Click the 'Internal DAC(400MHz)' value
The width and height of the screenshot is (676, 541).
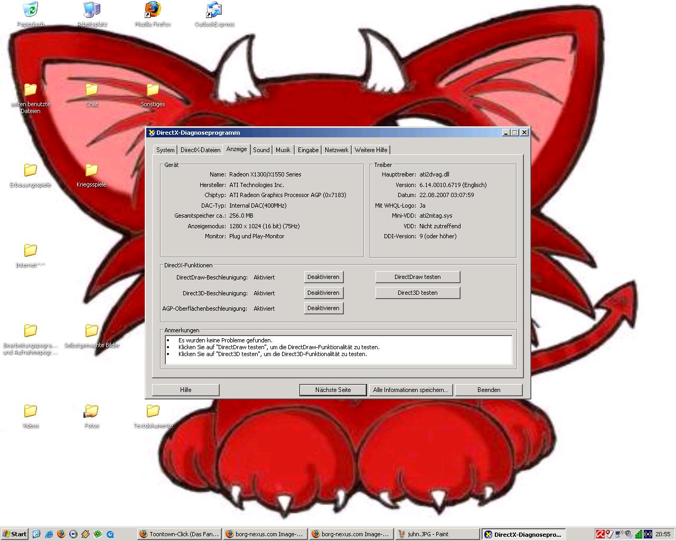point(258,206)
